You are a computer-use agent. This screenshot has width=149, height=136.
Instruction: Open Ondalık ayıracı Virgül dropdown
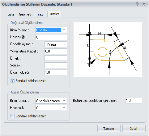coord(56,44)
